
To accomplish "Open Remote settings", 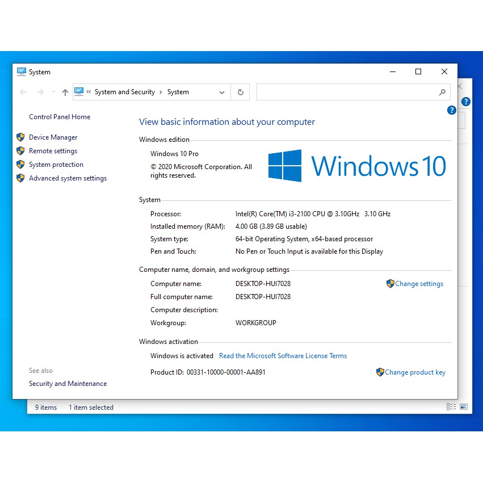I will click(x=53, y=151).
